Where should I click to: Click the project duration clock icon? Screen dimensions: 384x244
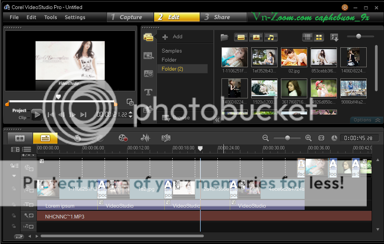pyautogui.click(x=334, y=138)
